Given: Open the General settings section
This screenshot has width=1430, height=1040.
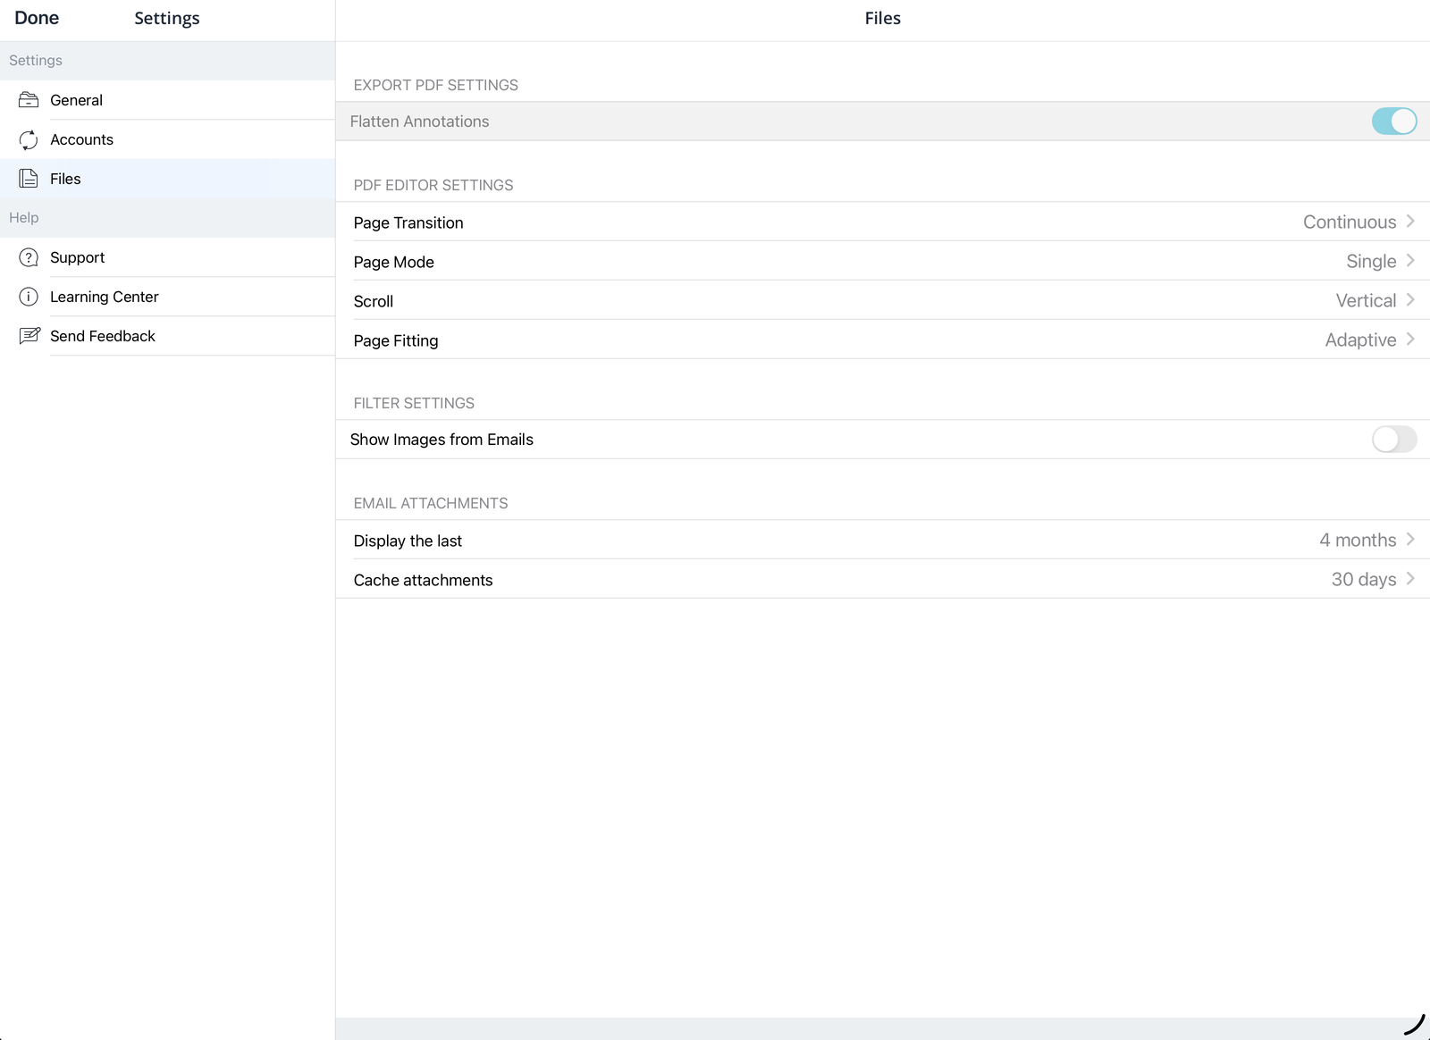Looking at the screenshot, I should (x=167, y=100).
